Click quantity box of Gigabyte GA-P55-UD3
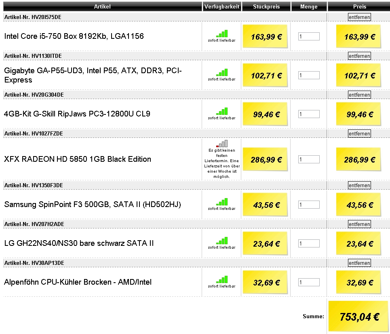The width and height of the screenshot is (390, 334). (309, 75)
